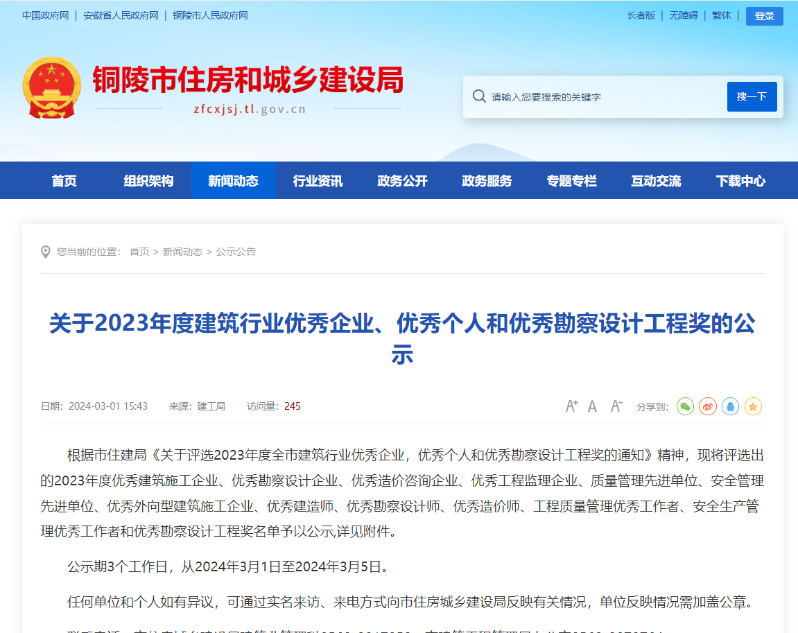The height and width of the screenshot is (633, 798).
Task: Open the 首页 navigation tab
Action: [x=64, y=181]
